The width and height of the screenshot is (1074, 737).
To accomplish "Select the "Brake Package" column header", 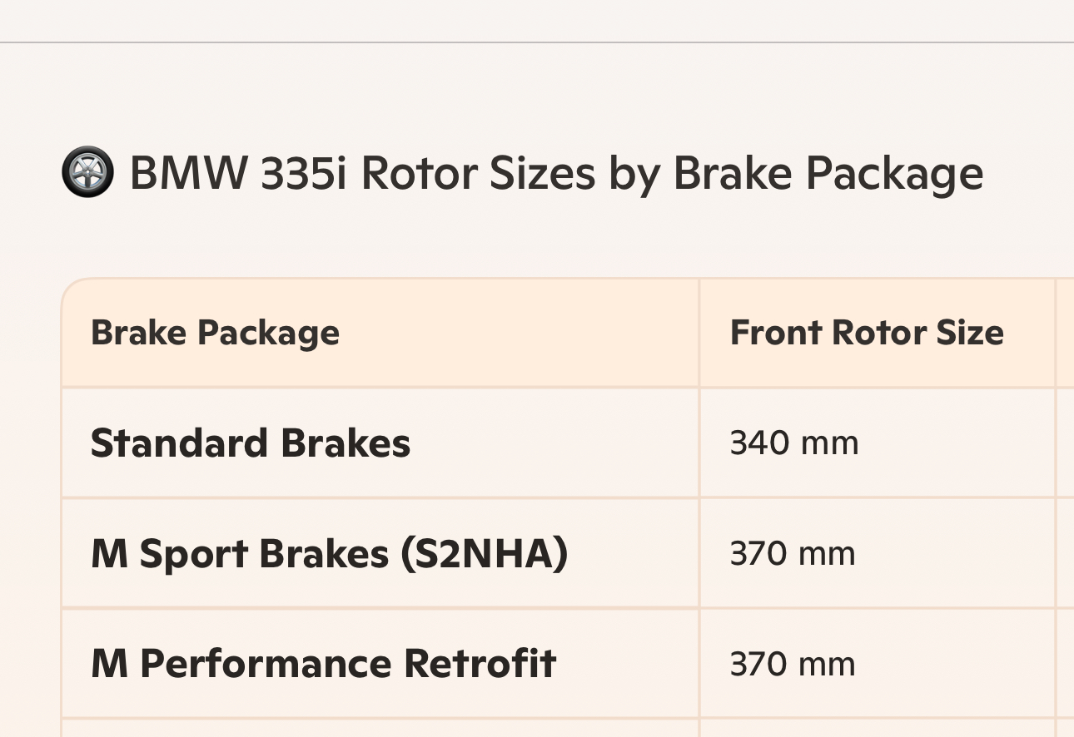I will pos(215,333).
